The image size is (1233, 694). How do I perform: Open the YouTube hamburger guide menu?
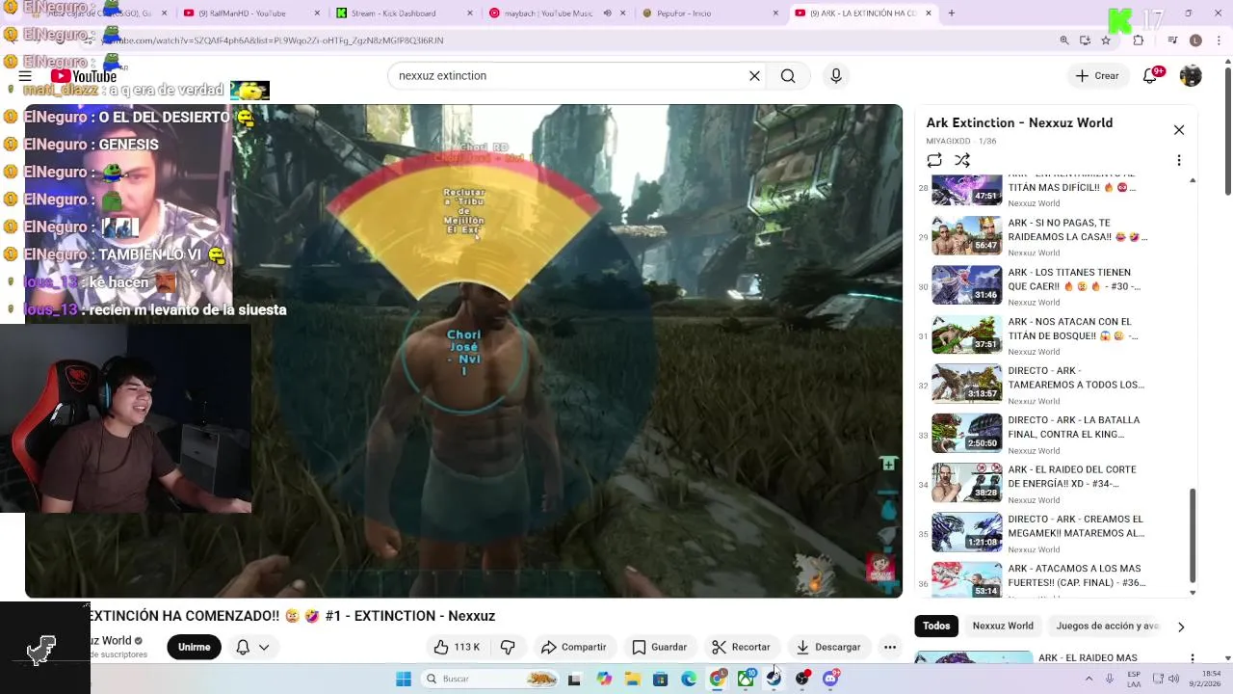tap(25, 76)
